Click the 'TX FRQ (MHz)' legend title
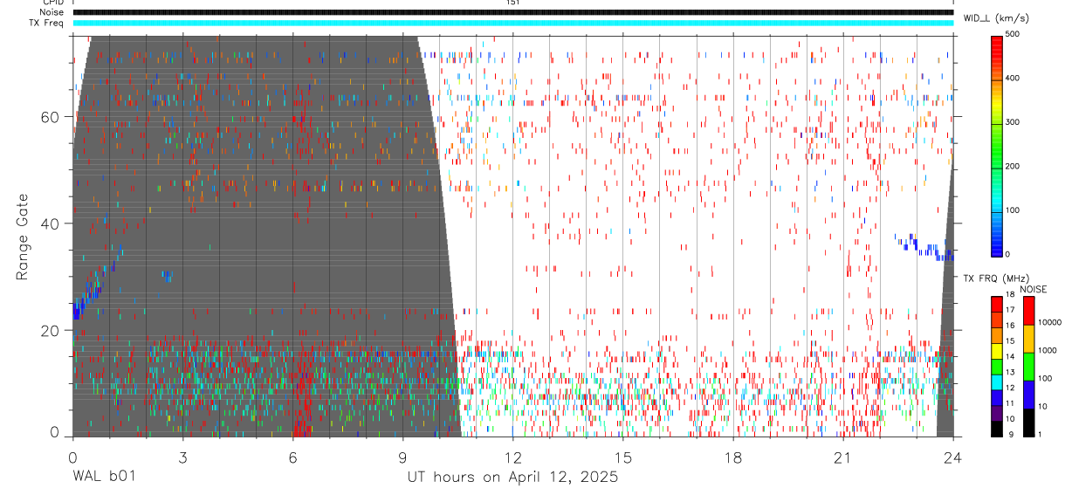Image resolution: width=1072 pixels, height=495 pixels. click(x=997, y=278)
